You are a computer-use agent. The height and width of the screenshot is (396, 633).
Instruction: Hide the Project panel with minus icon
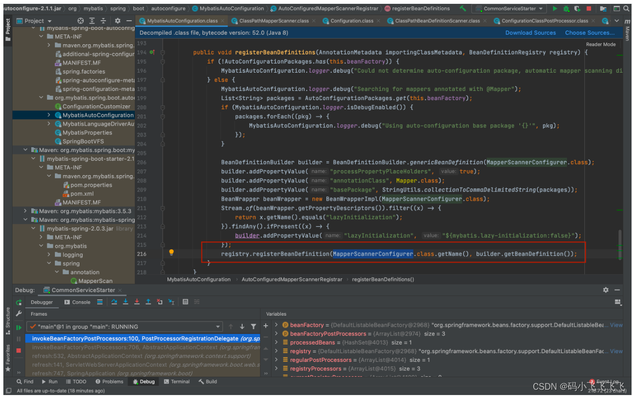pyautogui.click(x=129, y=21)
